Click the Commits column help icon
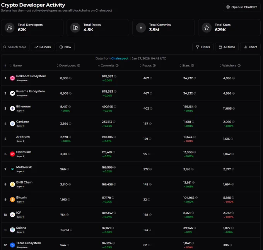This screenshot has height=250, width=263. [117, 66]
